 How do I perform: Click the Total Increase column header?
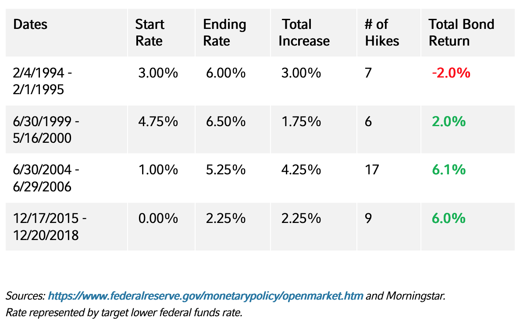[x=304, y=32]
